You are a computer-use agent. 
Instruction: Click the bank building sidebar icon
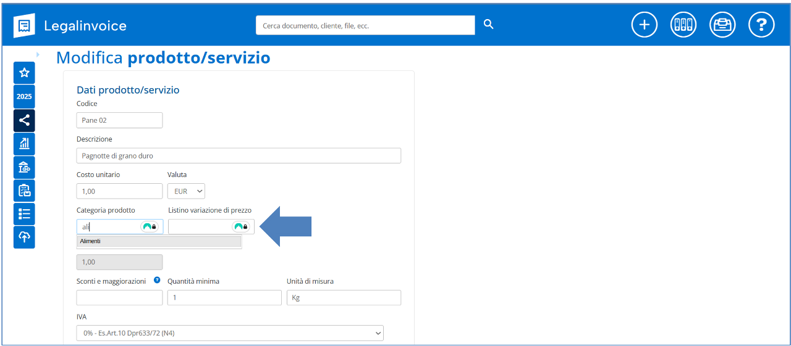(x=24, y=167)
